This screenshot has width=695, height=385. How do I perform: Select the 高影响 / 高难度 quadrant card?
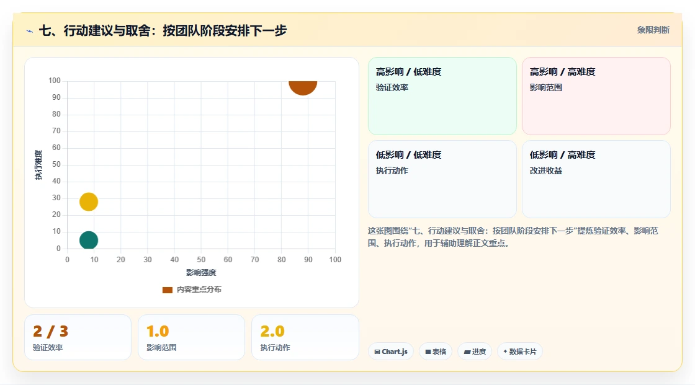pyautogui.click(x=596, y=95)
